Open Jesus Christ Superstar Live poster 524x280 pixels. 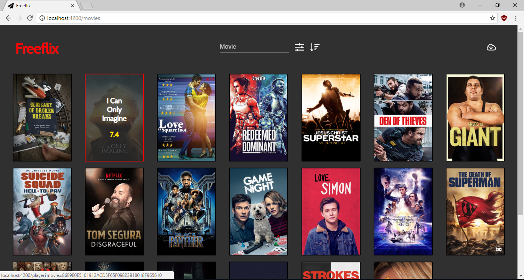[x=331, y=117]
